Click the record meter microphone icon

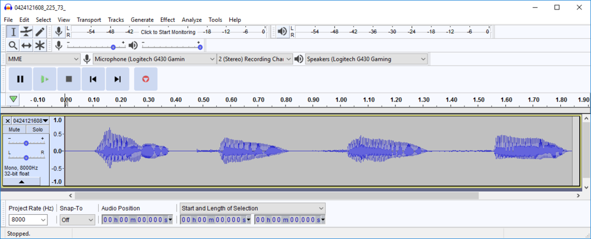pyautogui.click(x=59, y=32)
